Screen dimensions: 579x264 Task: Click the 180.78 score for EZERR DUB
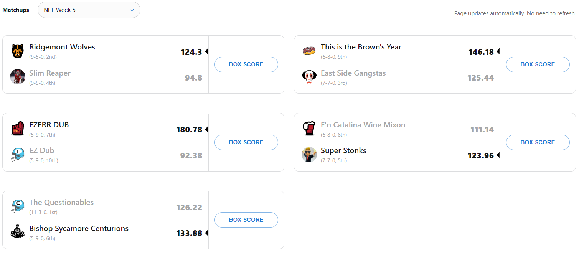tap(189, 130)
